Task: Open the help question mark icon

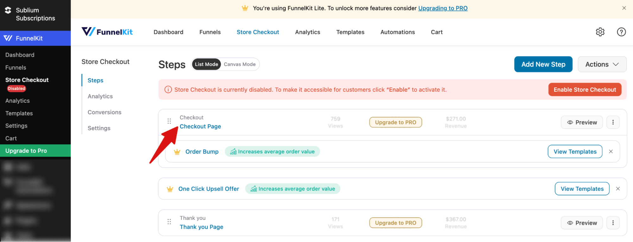Action: coord(621,32)
